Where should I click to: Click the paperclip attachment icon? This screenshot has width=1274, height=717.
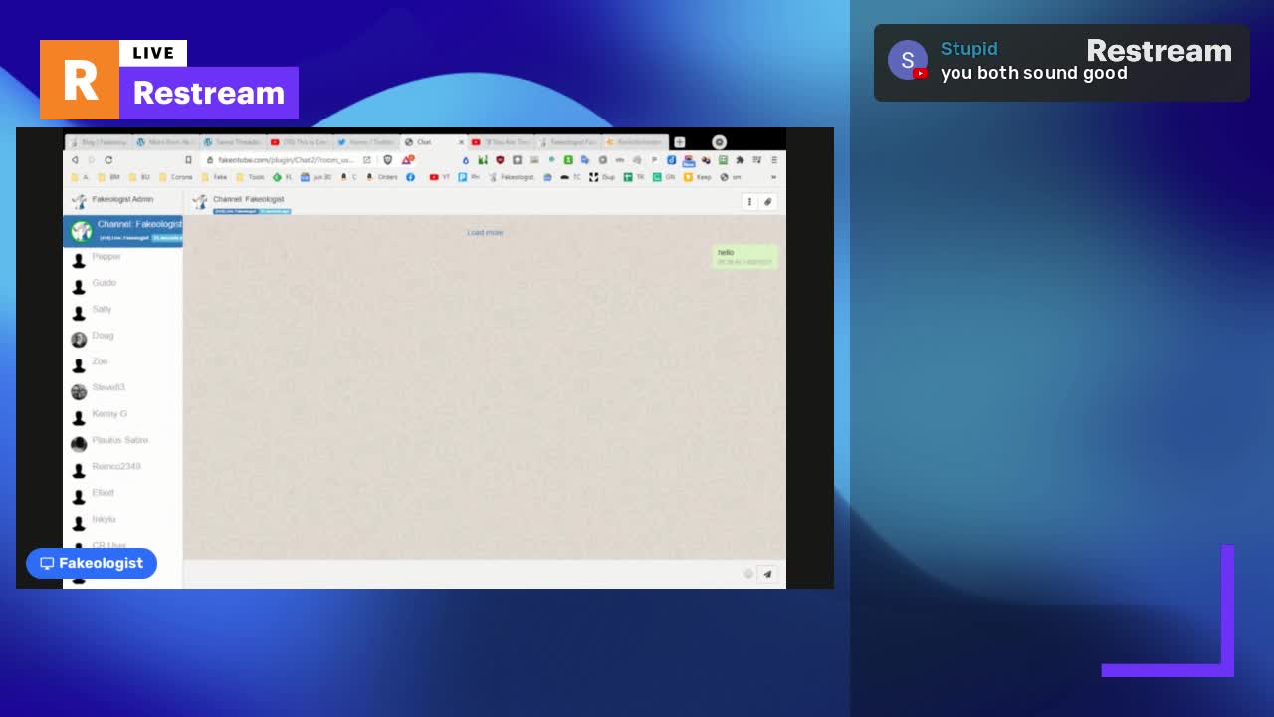pos(767,202)
